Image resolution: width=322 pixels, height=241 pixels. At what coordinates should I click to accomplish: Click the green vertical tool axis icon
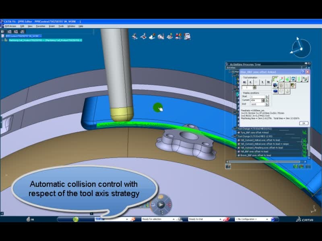pos(299,79)
